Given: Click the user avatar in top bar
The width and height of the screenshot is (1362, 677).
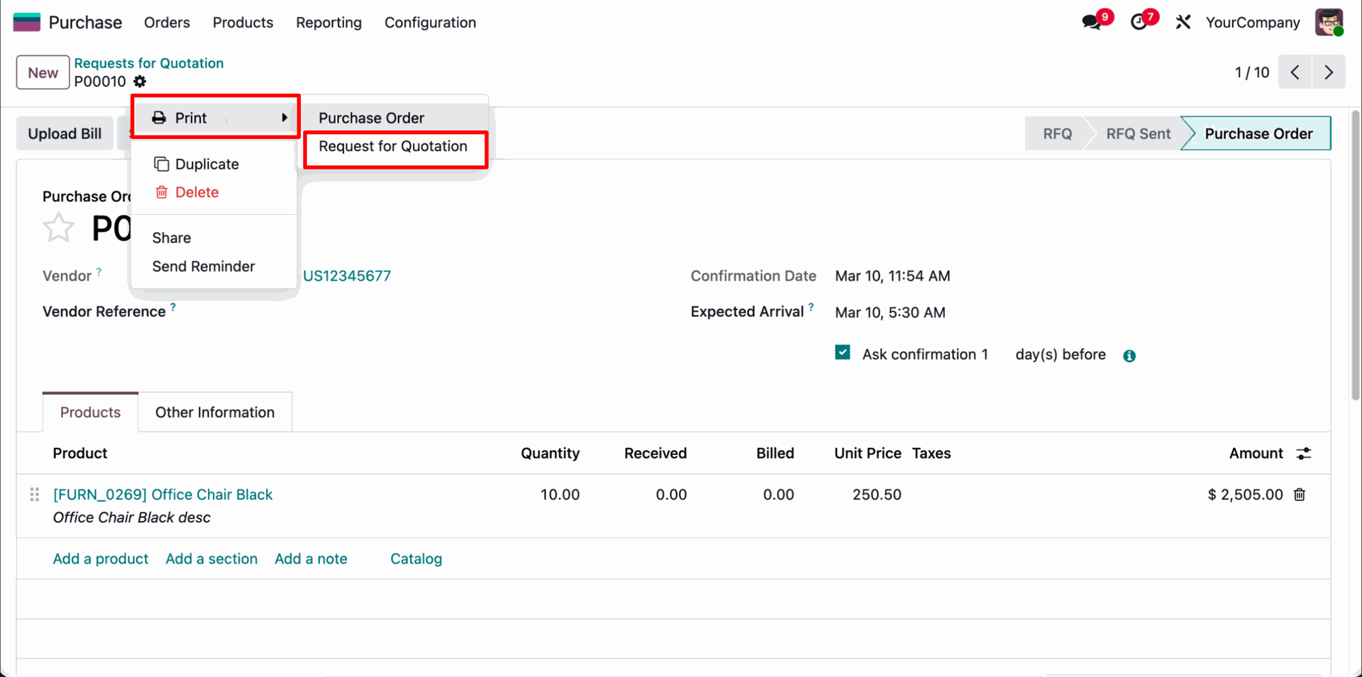Looking at the screenshot, I should tap(1329, 23).
